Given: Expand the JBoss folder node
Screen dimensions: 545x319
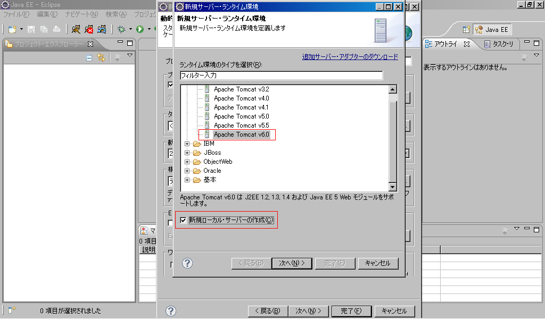Looking at the screenshot, I should 187,153.
